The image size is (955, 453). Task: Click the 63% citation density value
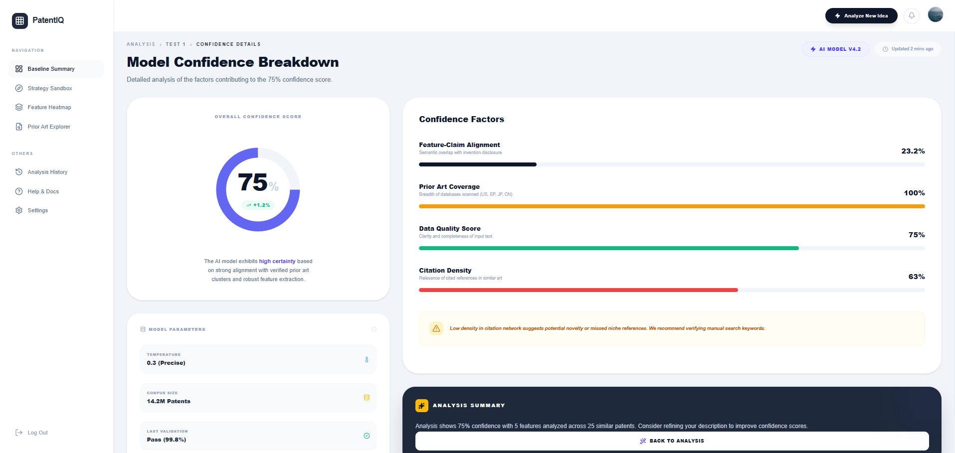click(917, 277)
